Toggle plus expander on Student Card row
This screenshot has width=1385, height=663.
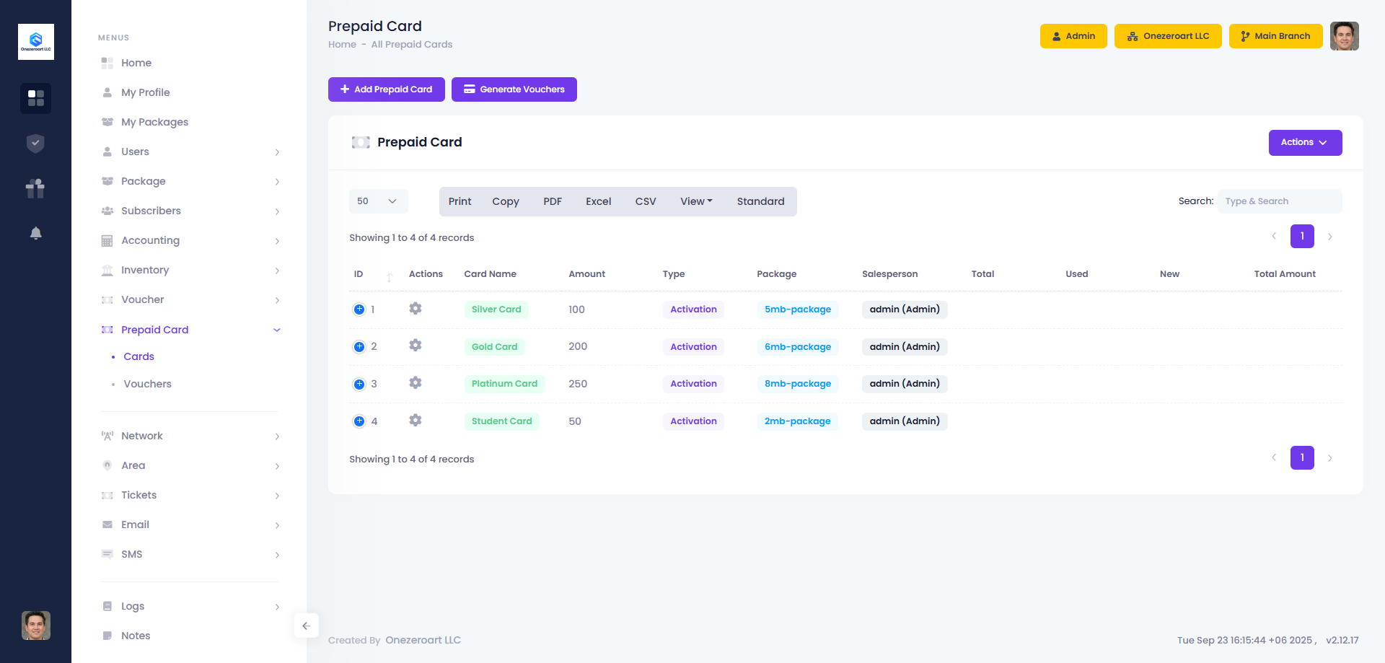(x=359, y=421)
